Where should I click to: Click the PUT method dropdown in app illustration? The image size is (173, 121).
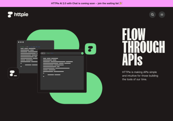tap(43, 53)
